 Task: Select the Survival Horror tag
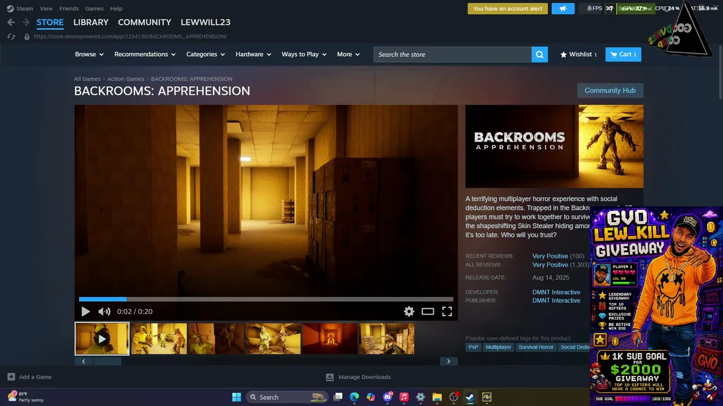(x=536, y=347)
